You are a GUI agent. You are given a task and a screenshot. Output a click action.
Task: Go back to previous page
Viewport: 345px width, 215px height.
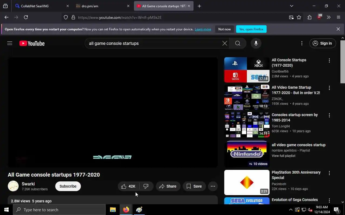click(6, 17)
